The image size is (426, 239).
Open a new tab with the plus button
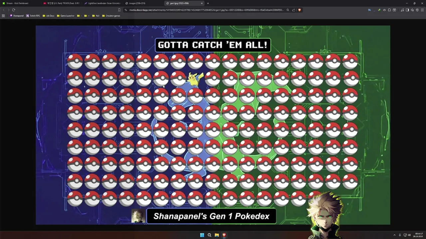208,3
